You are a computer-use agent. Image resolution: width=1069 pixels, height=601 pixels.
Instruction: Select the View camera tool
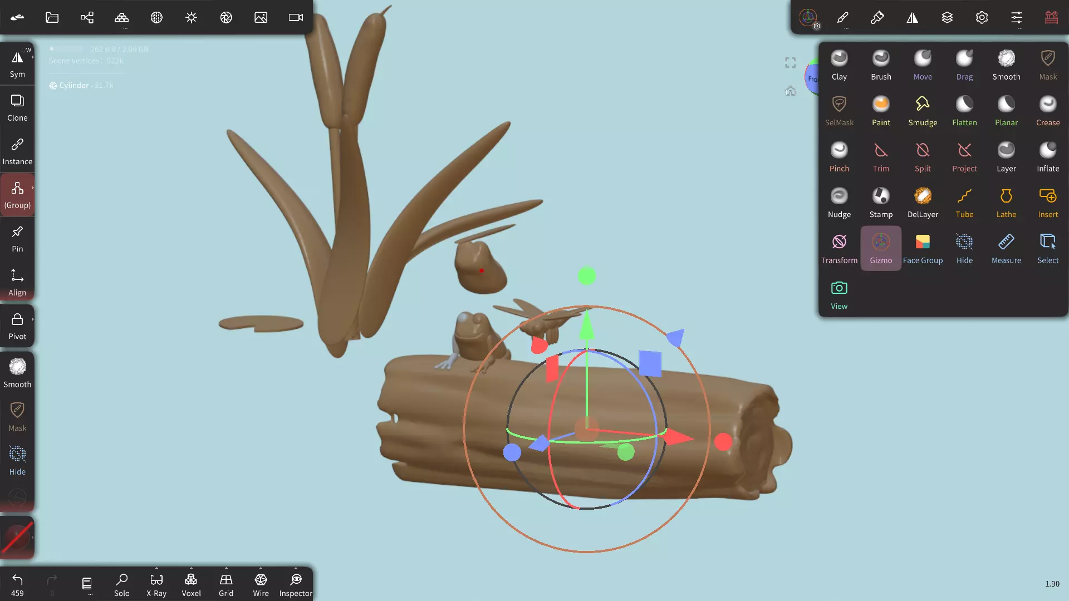click(x=839, y=295)
